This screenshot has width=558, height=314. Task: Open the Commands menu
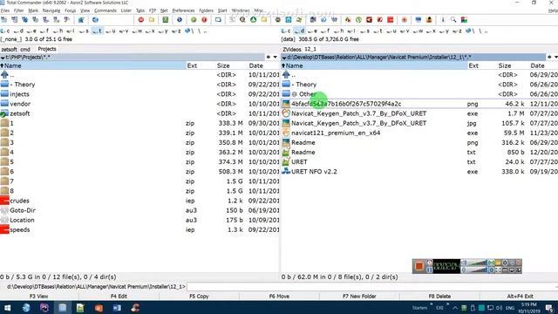[105, 10]
